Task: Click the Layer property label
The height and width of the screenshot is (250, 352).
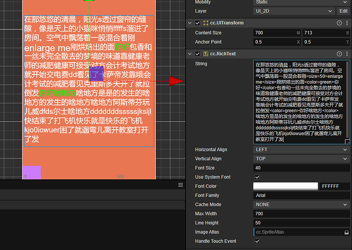Action: click(x=200, y=11)
